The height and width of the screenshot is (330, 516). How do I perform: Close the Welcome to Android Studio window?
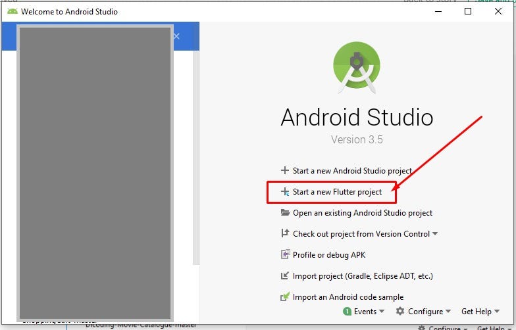[x=498, y=12]
